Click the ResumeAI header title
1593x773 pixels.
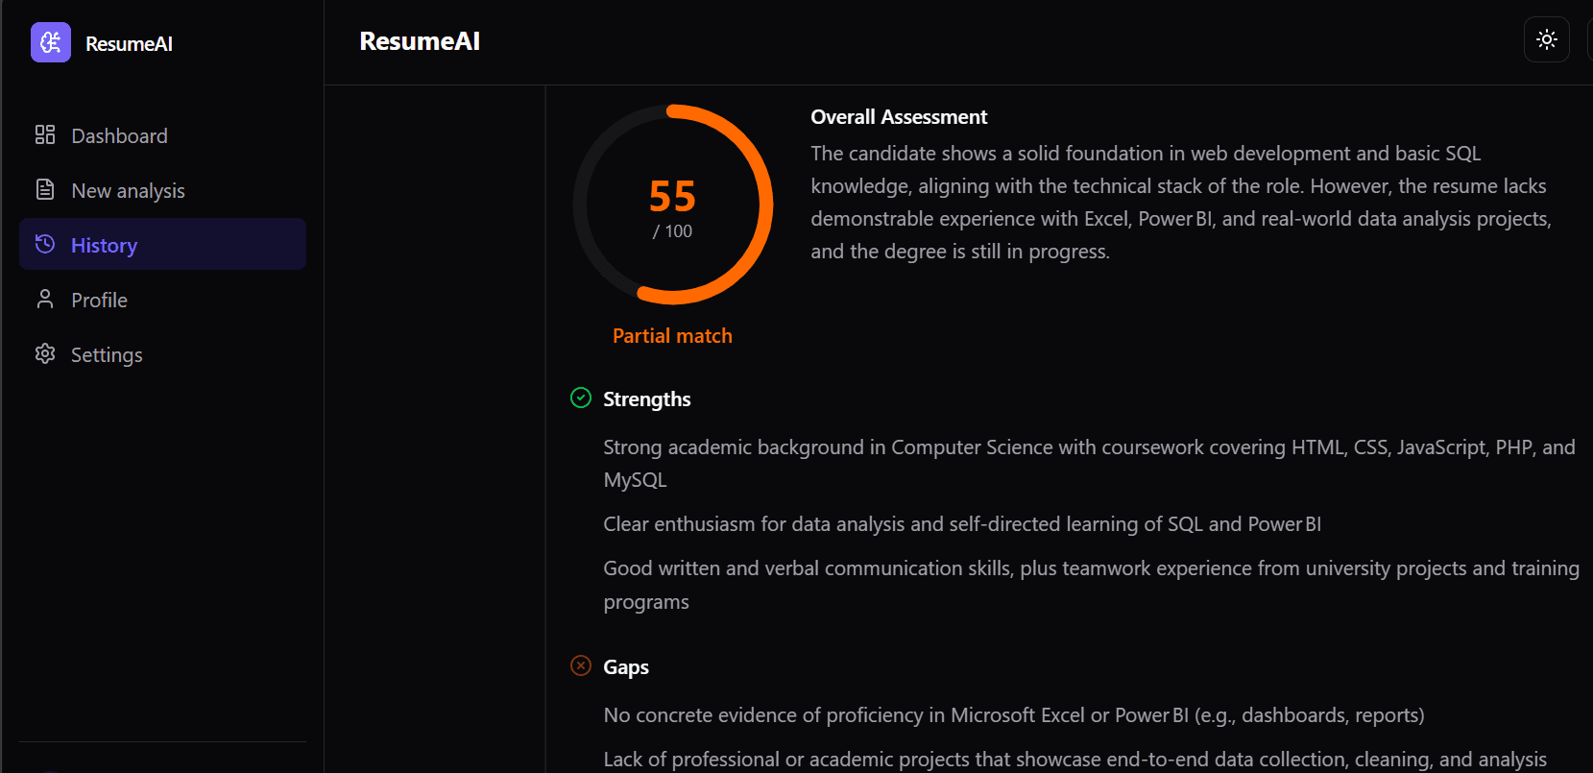coord(420,41)
